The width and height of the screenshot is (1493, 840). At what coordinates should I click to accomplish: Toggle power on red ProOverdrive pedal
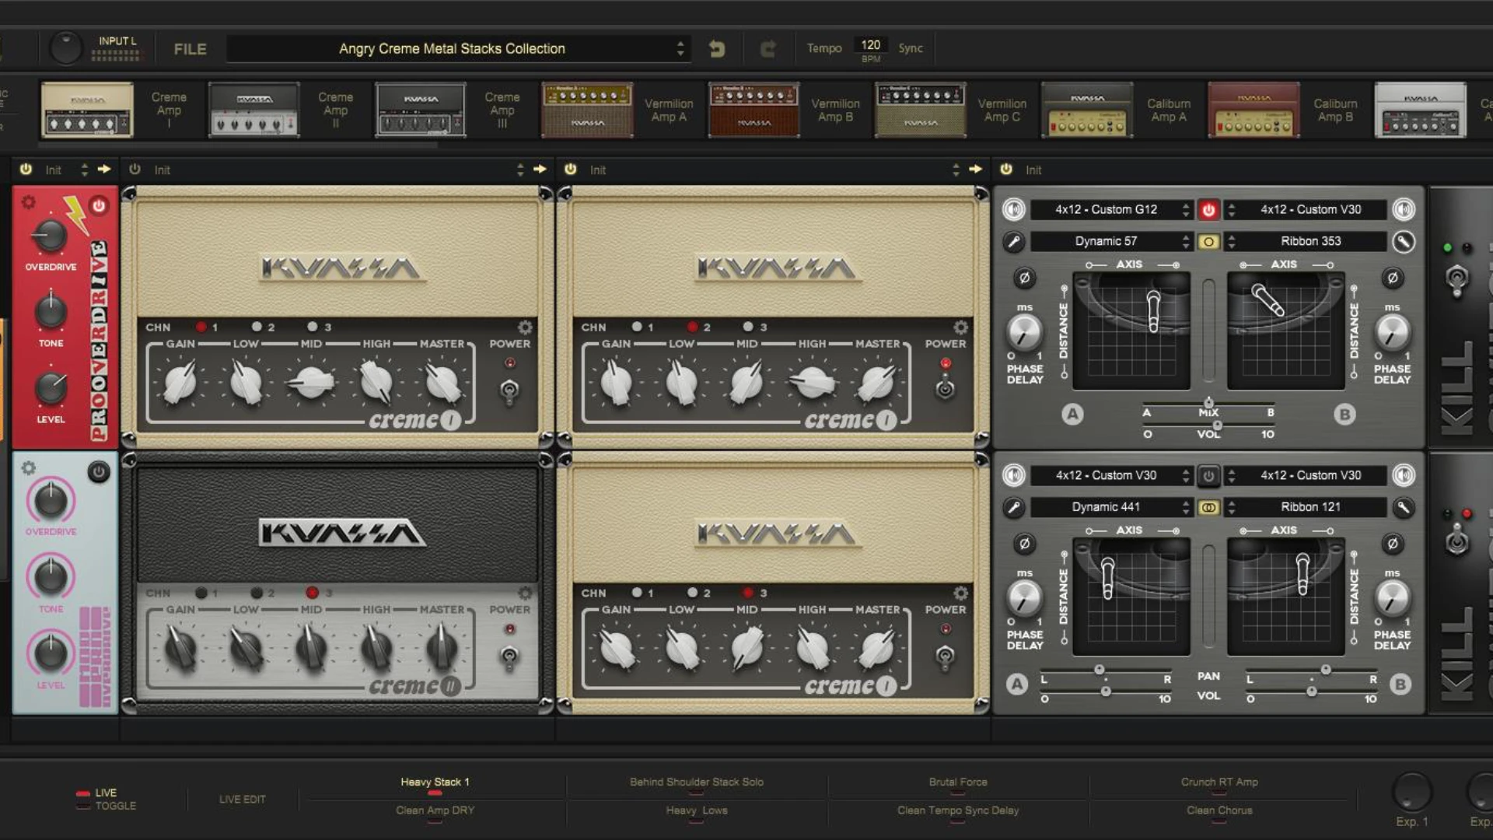[99, 205]
